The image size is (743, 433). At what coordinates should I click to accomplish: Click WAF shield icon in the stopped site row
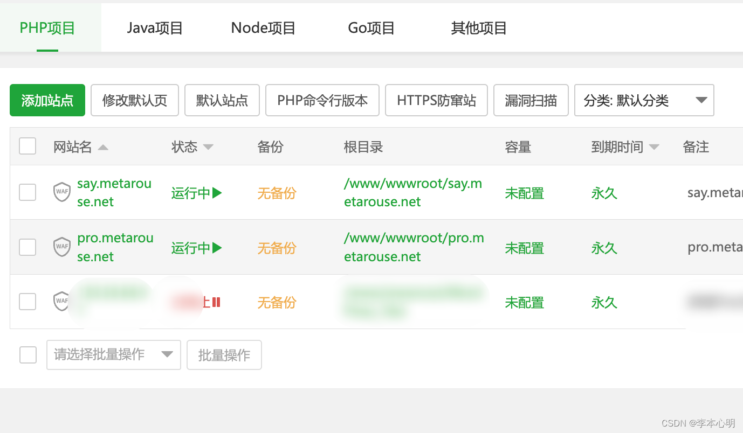click(x=62, y=301)
